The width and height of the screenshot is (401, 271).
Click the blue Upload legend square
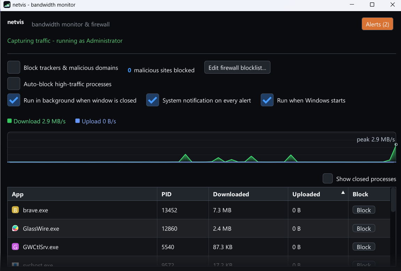(78, 121)
